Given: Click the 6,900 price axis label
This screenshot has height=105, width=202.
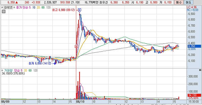Looking at the screenshot, I should click(192, 14).
